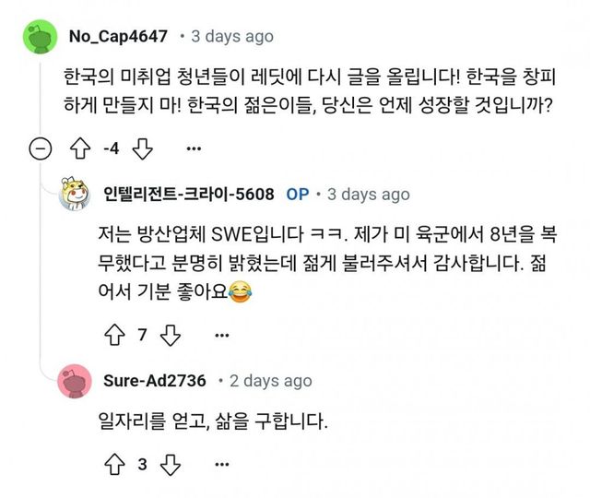This screenshot has height=498, width=590.
Task: Downvote the OP's reply comment
Action: (x=170, y=335)
